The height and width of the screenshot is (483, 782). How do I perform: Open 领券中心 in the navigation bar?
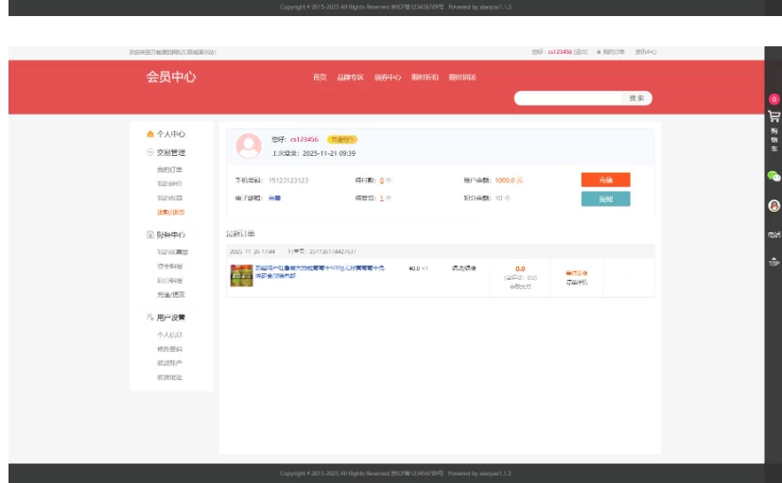(388, 78)
